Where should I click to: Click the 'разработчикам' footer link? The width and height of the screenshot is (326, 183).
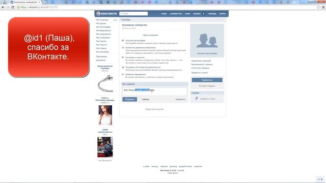[185, 166]
